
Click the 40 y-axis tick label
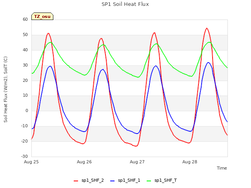(25, 50)
